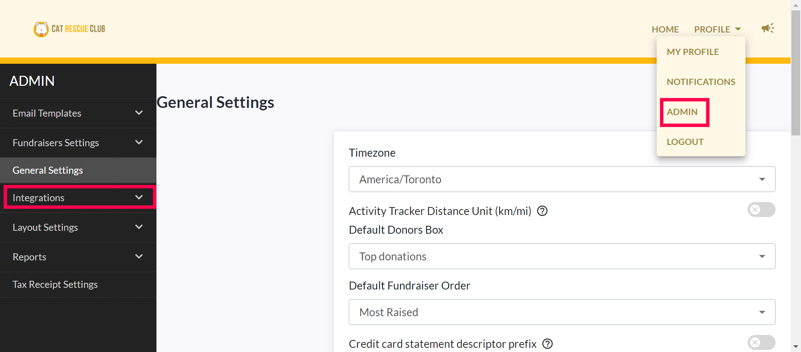Open announcements via the megaphone icon

(768, 28)
